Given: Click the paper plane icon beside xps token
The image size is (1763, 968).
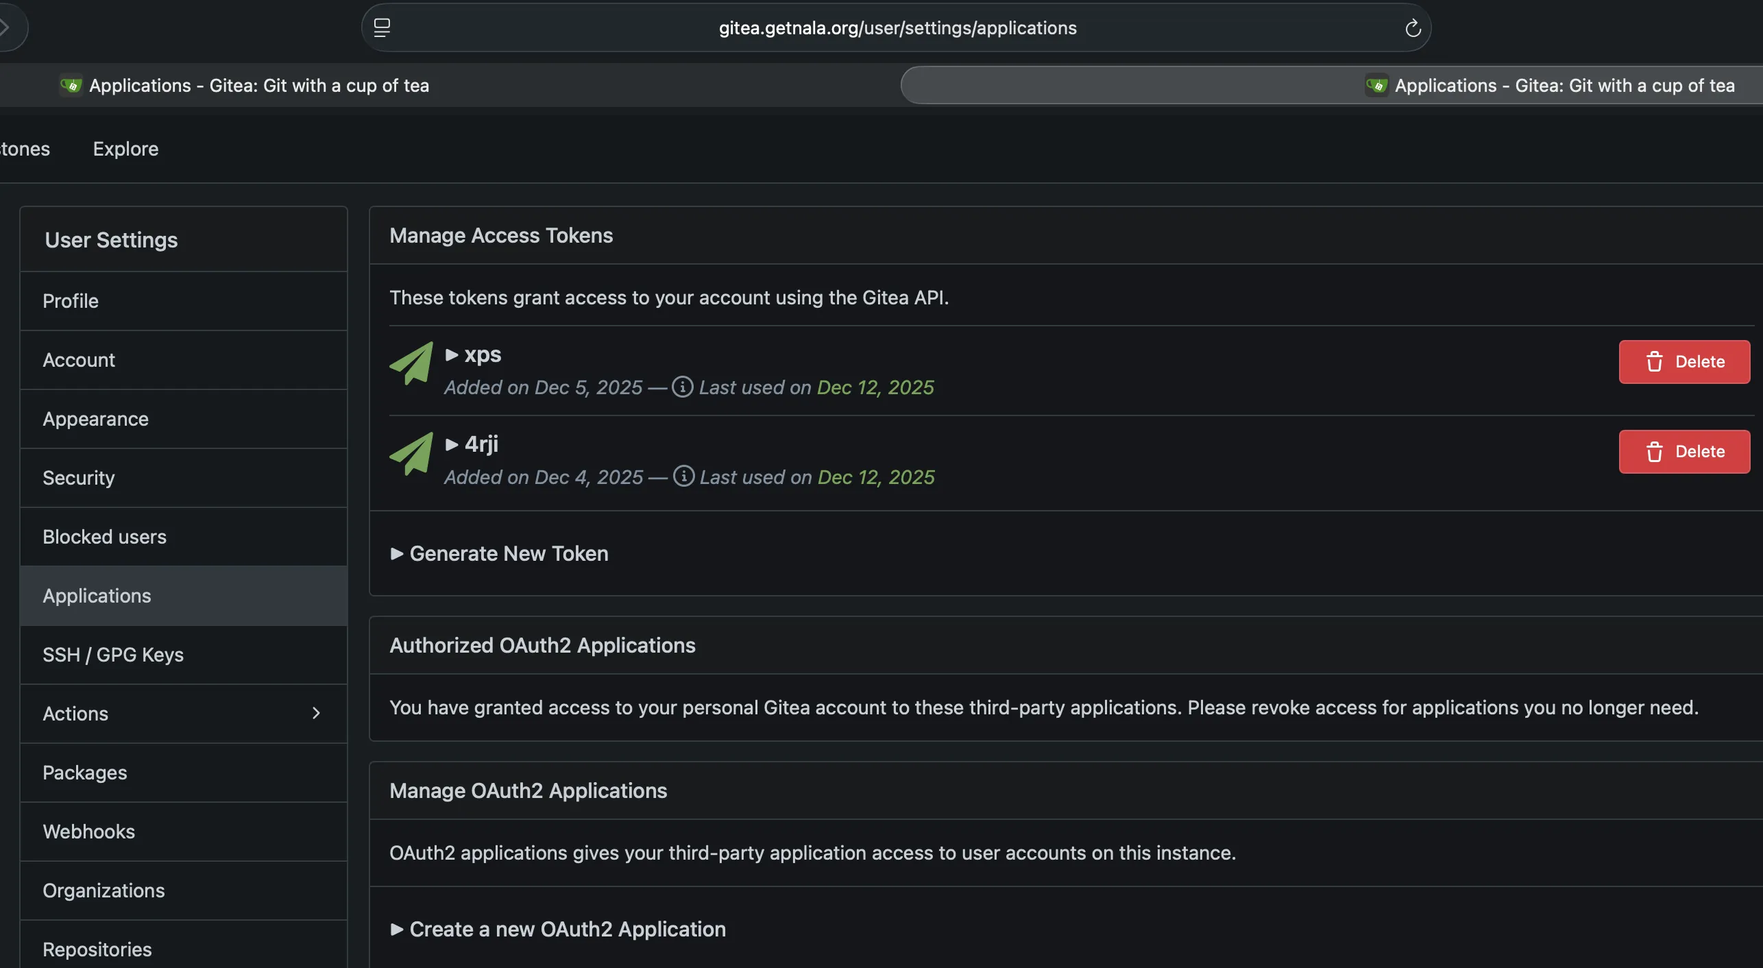Looking at the screenshot, I should point(411,363).
